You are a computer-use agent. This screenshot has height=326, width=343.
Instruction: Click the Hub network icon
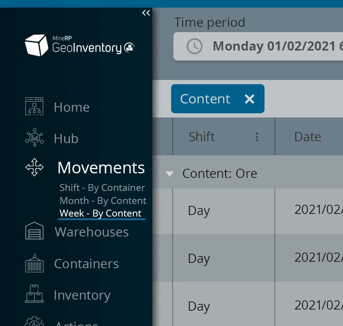click(34, 138)
